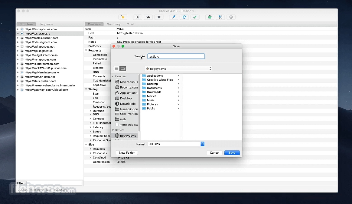Screen dimensions: 352x204
Task: Toggle breakpoints hexagon icon
Action: (x=159, y=17)
